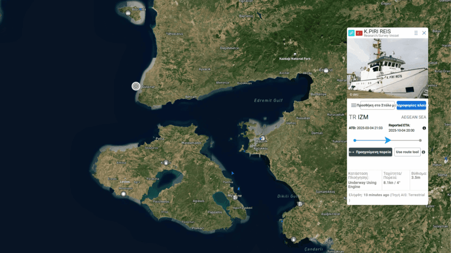The width and height of the screenshot is (451, 253).
Task: Click the blue 'Πληροφορίες πλοίου' button
Action: click(x=411, y=105)
